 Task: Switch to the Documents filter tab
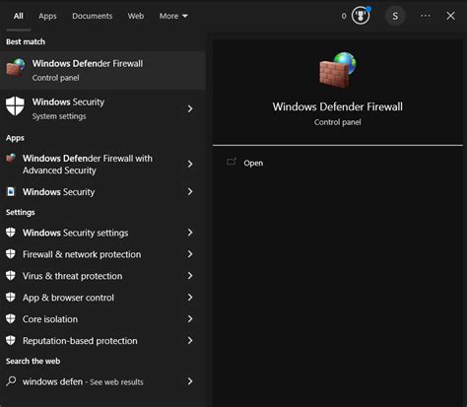click(x=93, y=16)
